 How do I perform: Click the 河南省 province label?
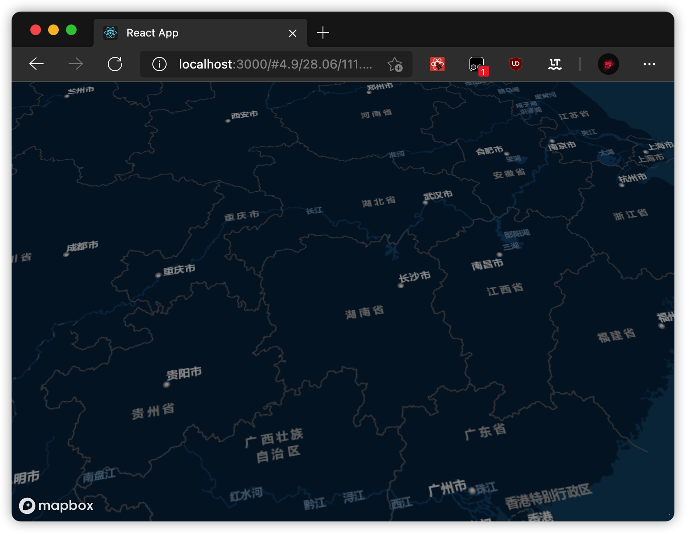point(376,114)
